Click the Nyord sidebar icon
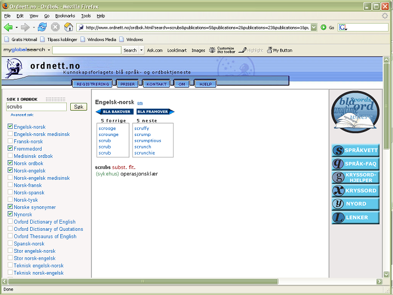The image size is (393, 295). [x=339, y=204]
